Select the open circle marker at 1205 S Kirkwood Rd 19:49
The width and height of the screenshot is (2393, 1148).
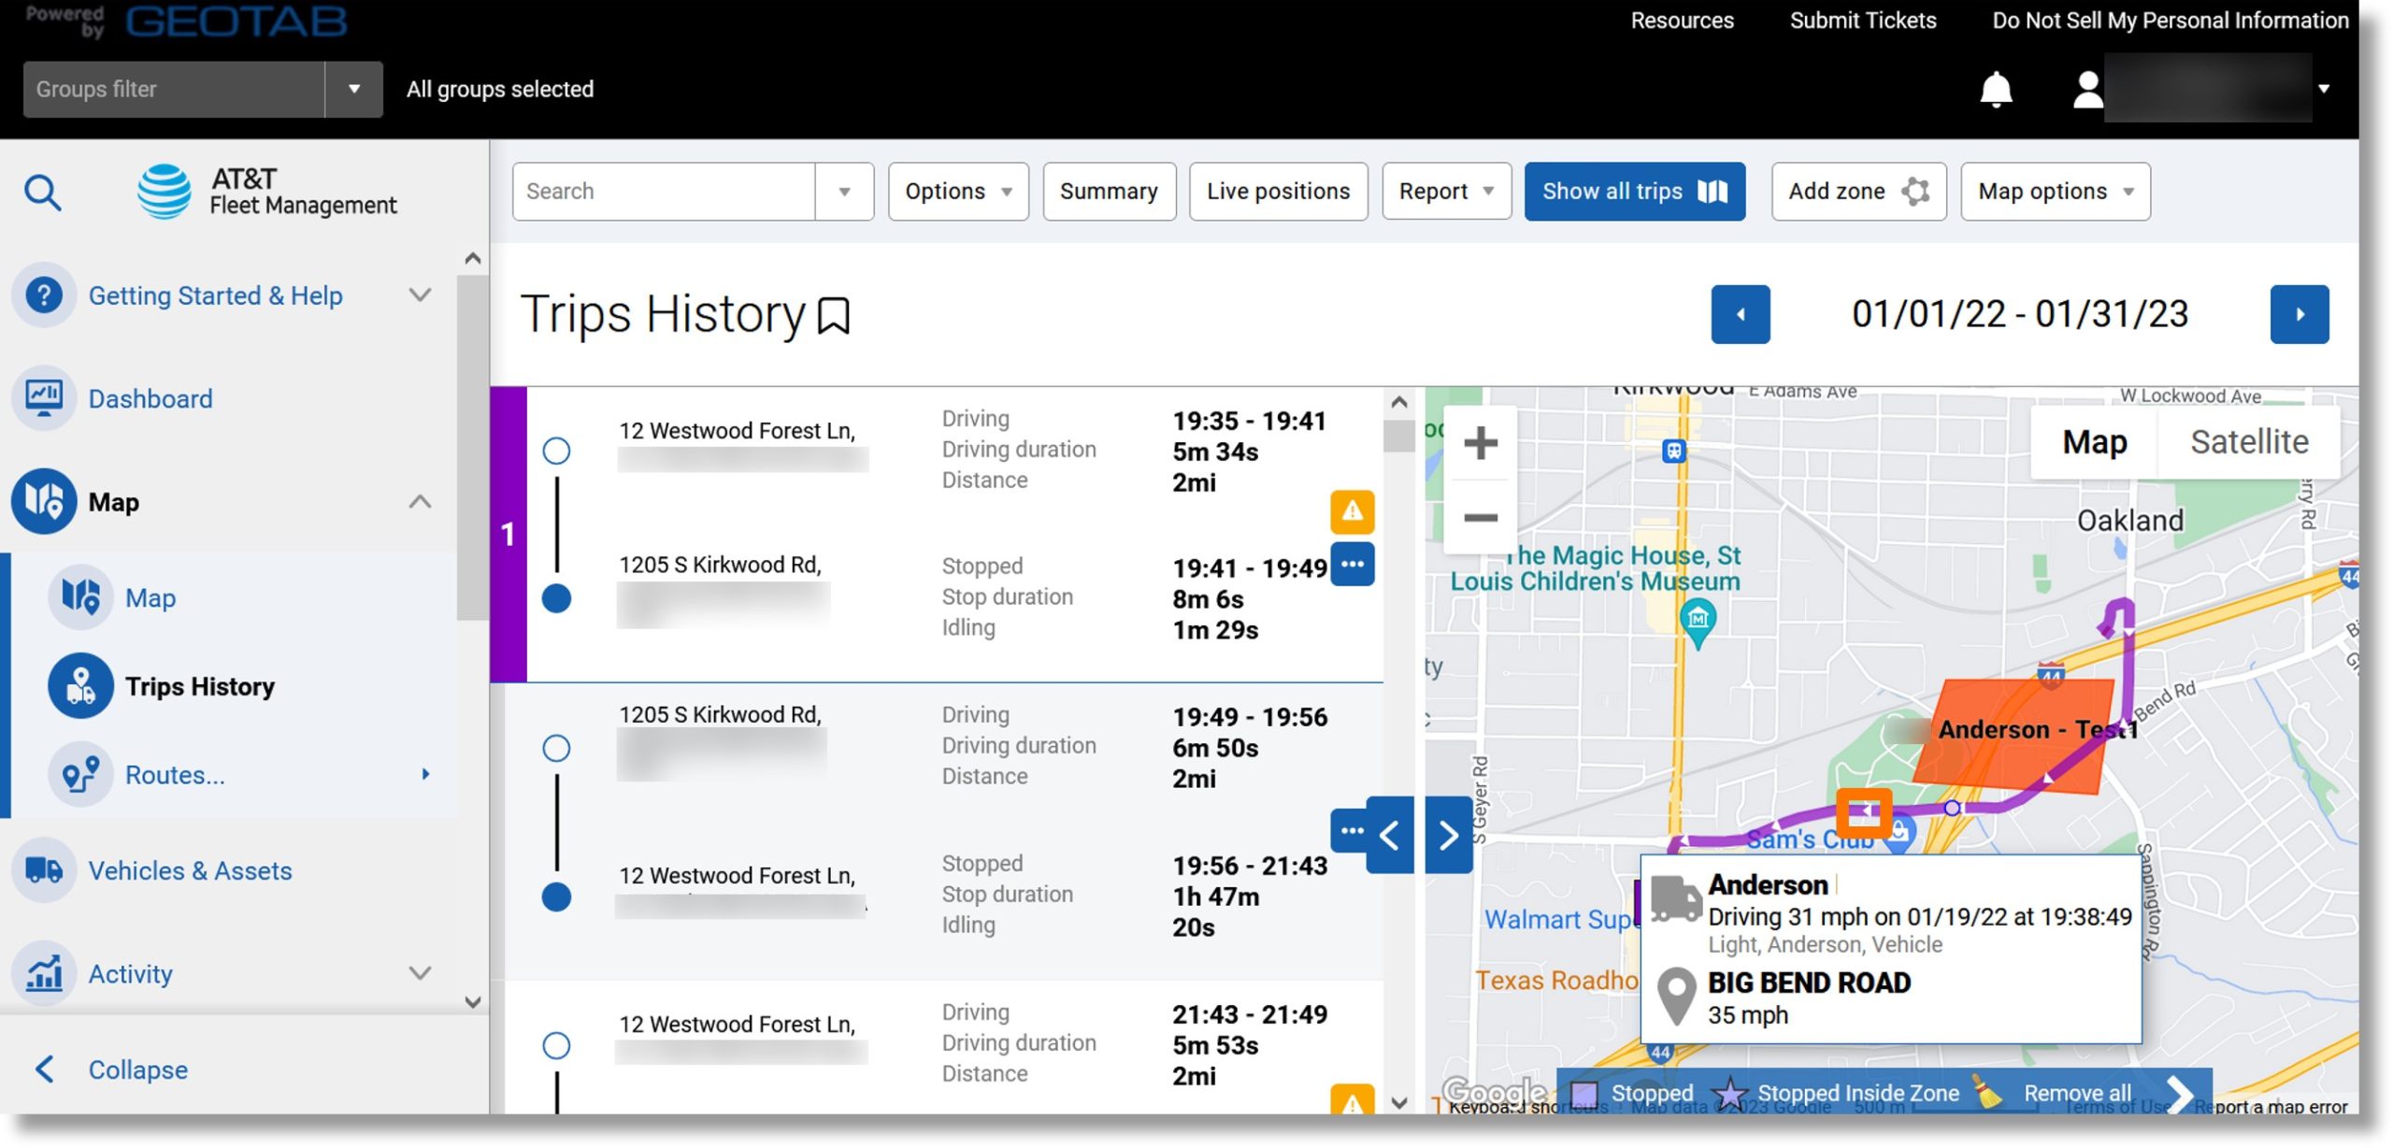tap(556, 748)
